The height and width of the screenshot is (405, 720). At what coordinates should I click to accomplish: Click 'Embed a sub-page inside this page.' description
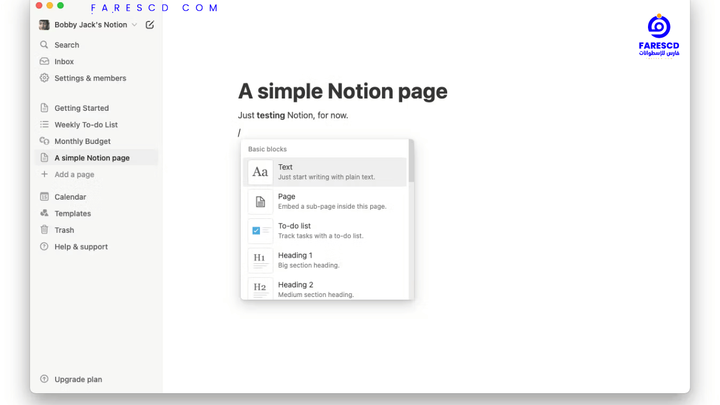[332, 206]
